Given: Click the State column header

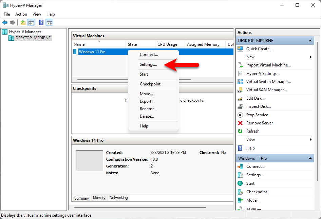Looking at the screenshot, I should (x=140, y=44).
